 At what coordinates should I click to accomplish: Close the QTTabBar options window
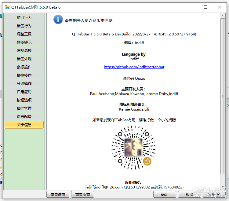(219, 7)
